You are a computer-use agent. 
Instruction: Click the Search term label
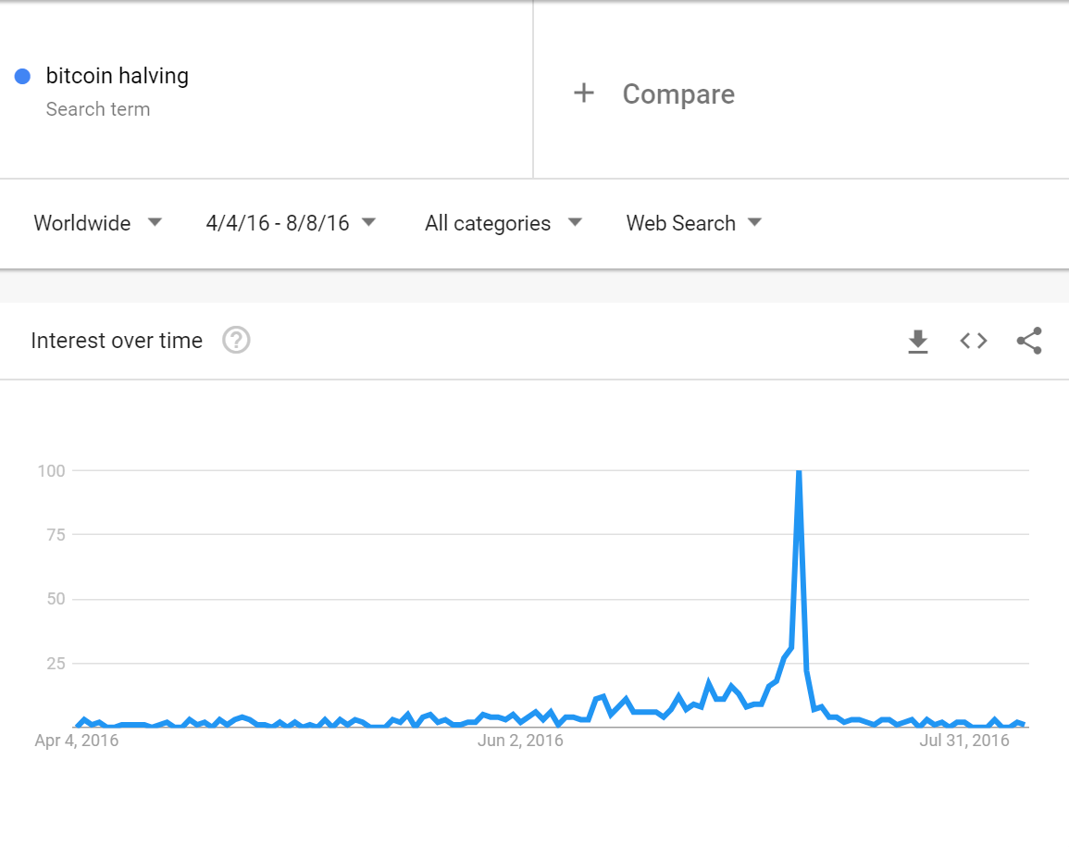pyautogui.click(x=98, y=109)
